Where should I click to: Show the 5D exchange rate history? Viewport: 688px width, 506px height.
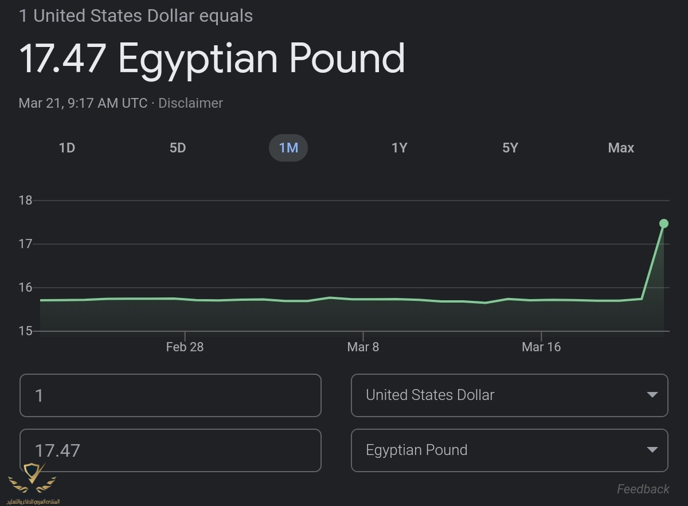coord(178,148)
